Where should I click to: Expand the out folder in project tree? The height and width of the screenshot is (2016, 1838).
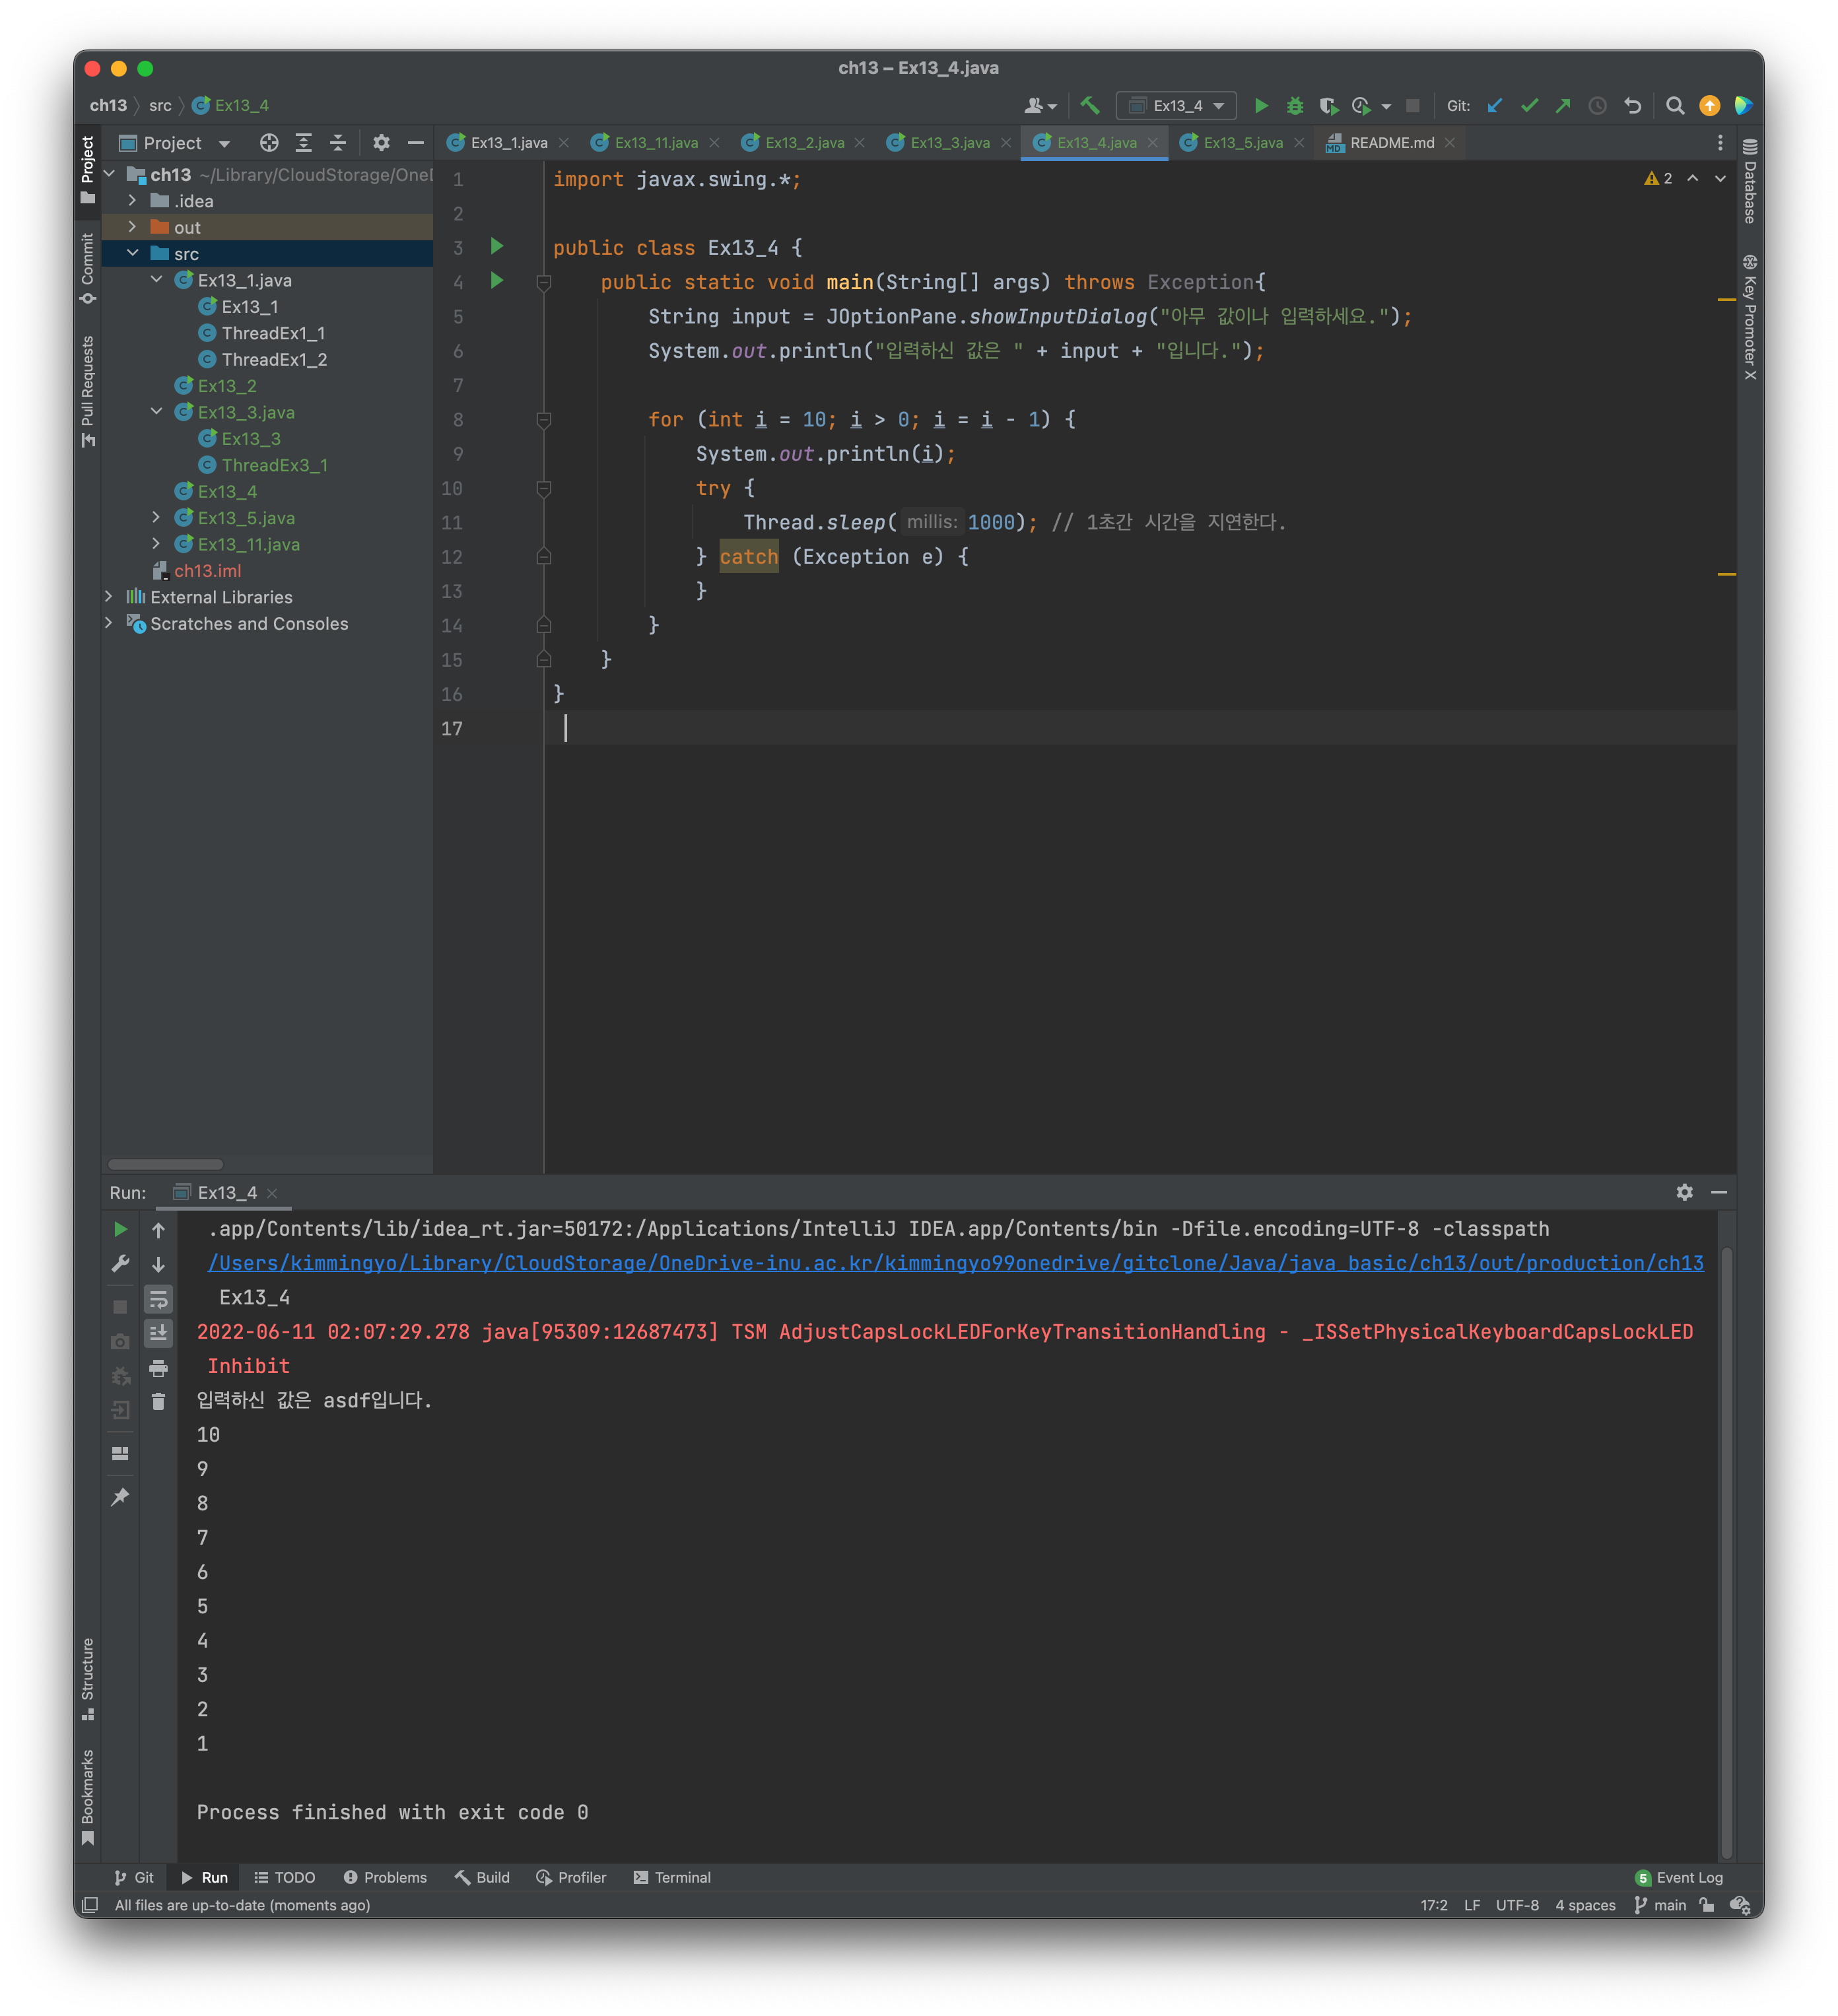click(132, 227)
